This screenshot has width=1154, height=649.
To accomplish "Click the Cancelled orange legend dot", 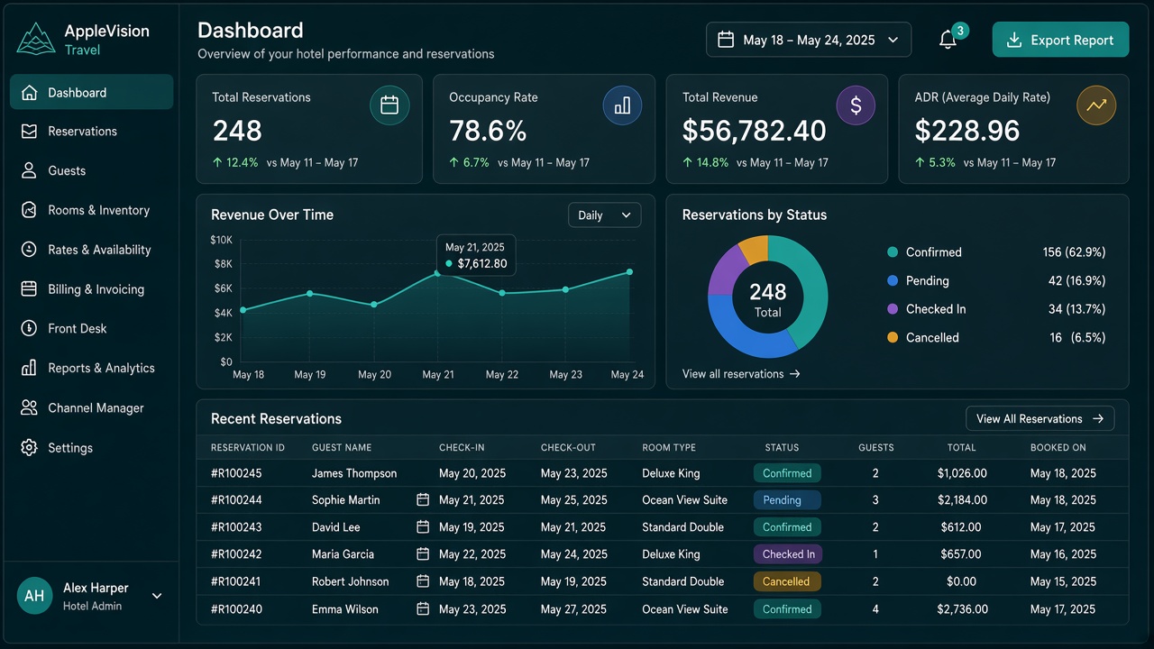I will (x=893, y=337).
